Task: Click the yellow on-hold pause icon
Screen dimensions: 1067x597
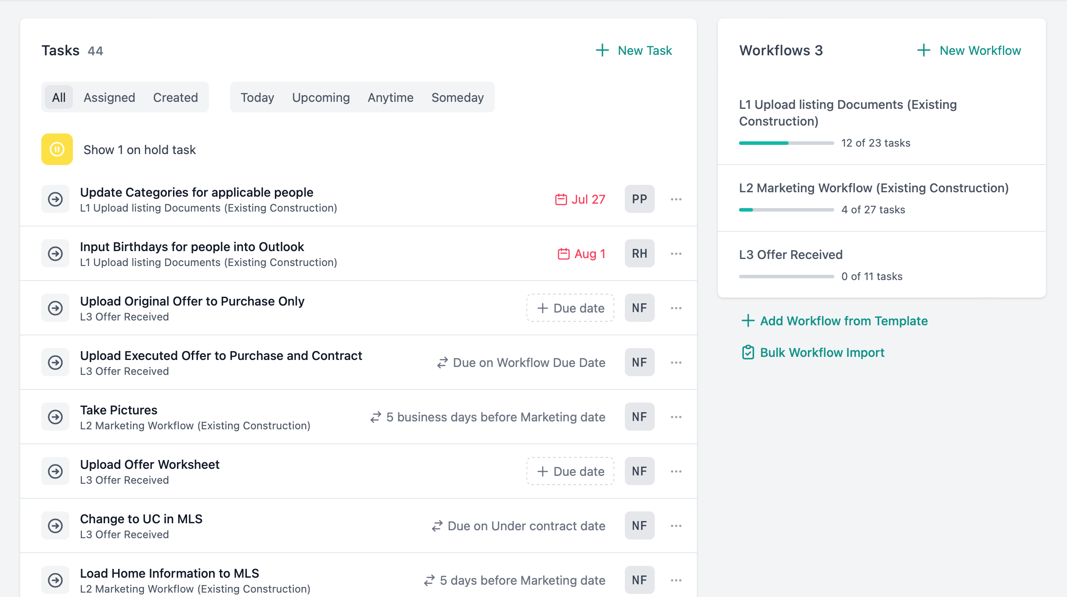Action: click(x=57, y=149)
